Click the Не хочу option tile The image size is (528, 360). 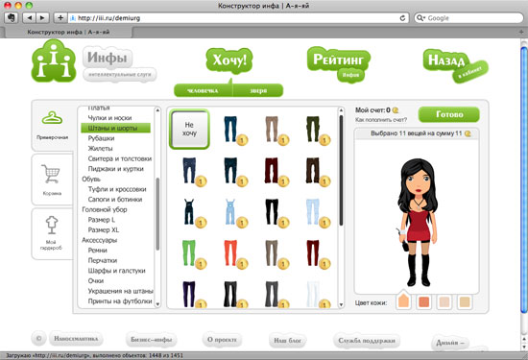189,129
